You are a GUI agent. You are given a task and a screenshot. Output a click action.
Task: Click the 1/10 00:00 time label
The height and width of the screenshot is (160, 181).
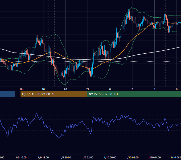pyautogui.click(x=110, y=157)
